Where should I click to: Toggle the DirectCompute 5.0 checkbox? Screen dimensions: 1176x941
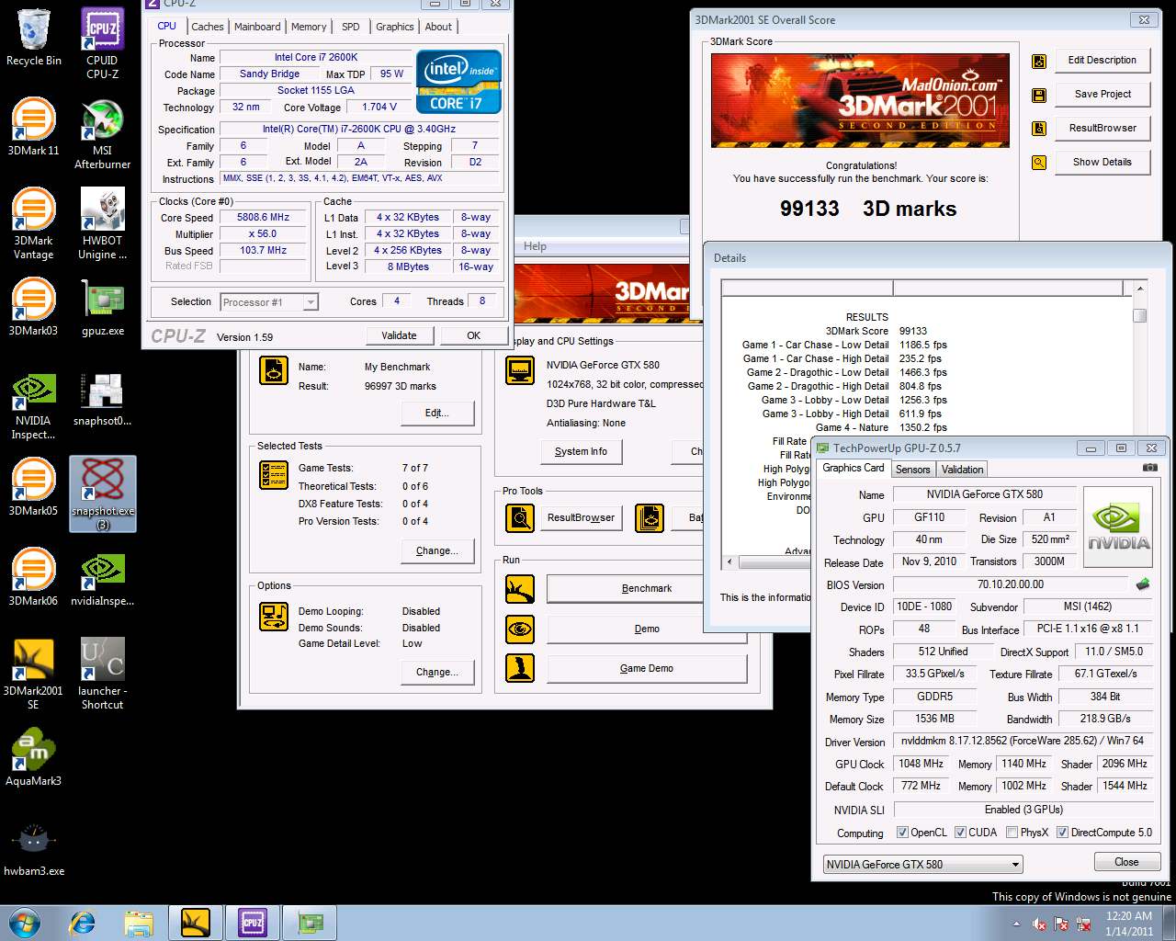(1062, 833)
